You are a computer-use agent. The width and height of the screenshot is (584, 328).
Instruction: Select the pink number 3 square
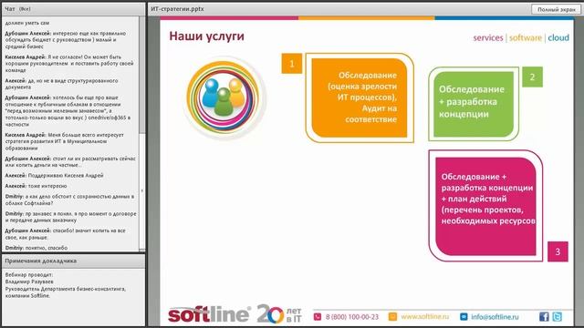click(x=558, y=251)
